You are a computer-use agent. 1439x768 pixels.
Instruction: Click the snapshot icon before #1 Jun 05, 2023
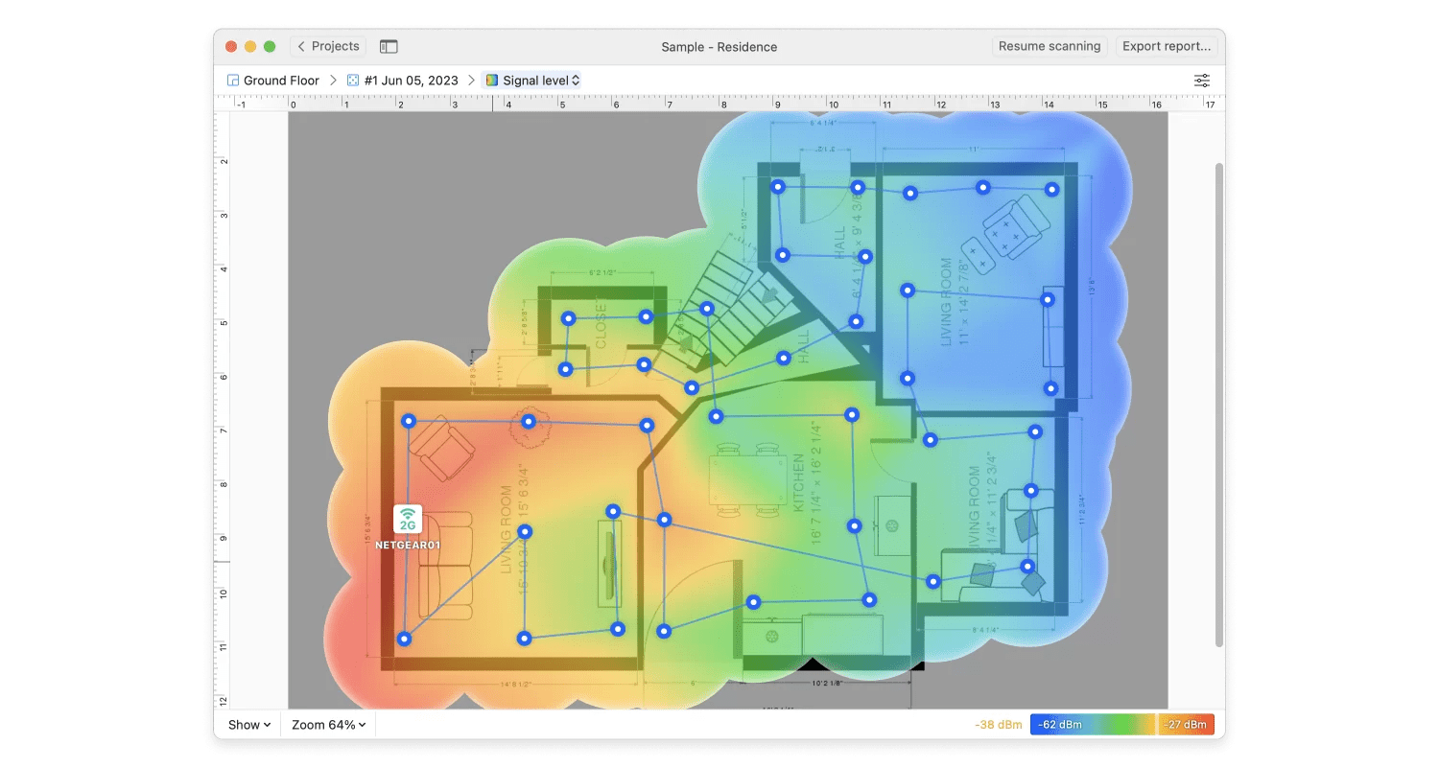tap(351, 80)
